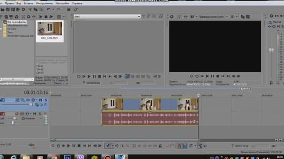Click the Master bus volume fader
This screenshot has width=284, height=159.
[x=271, y=50]
